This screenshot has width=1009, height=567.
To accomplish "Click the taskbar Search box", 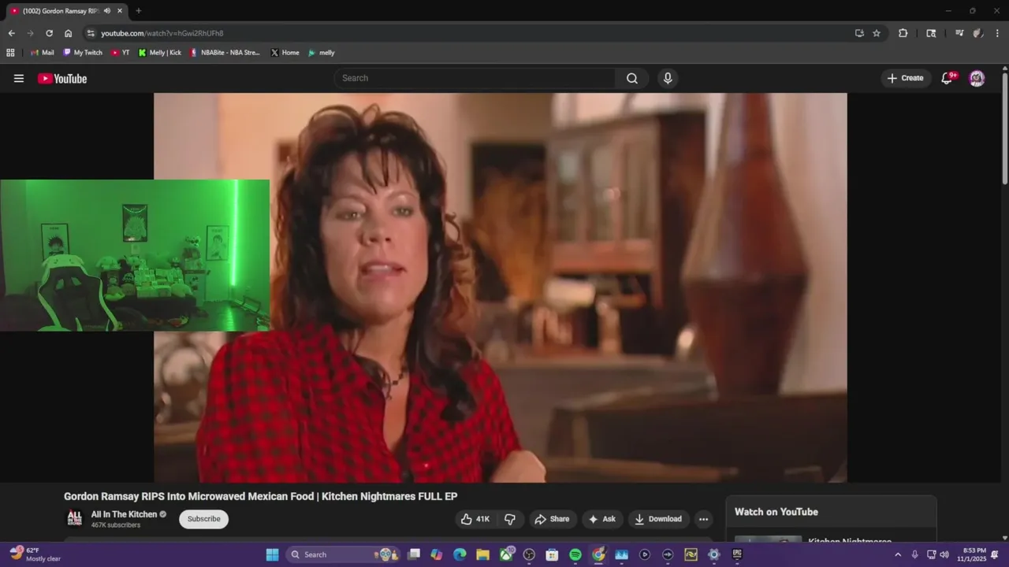I will click(343, 554).
